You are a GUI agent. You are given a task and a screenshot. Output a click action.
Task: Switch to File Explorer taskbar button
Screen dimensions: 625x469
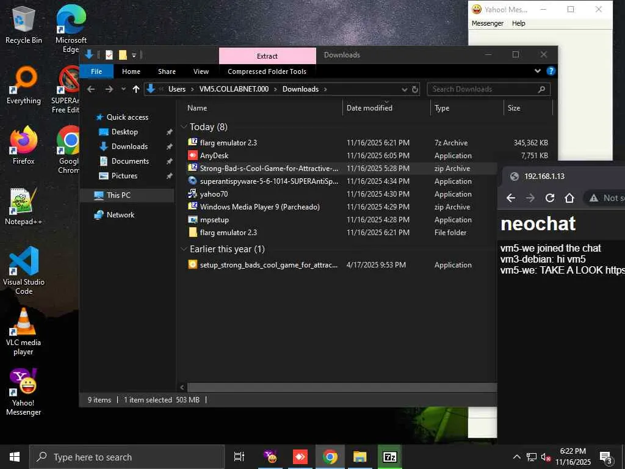pyautogui.click(x=359, y=457)
